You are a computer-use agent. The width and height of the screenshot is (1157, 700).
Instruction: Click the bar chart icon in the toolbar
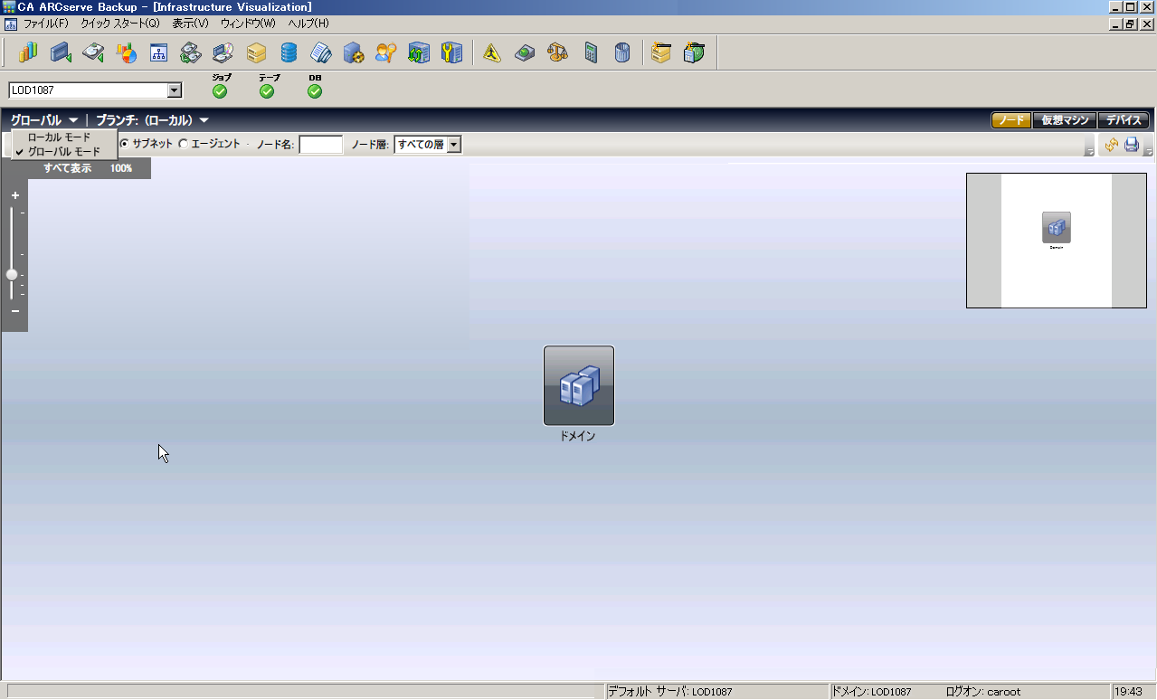tap(28, 53)
